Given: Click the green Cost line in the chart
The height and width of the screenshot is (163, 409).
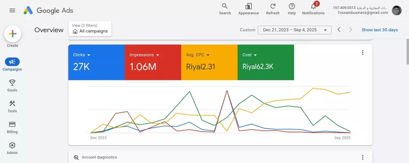Looking at the screenshot, I should 189,92.
